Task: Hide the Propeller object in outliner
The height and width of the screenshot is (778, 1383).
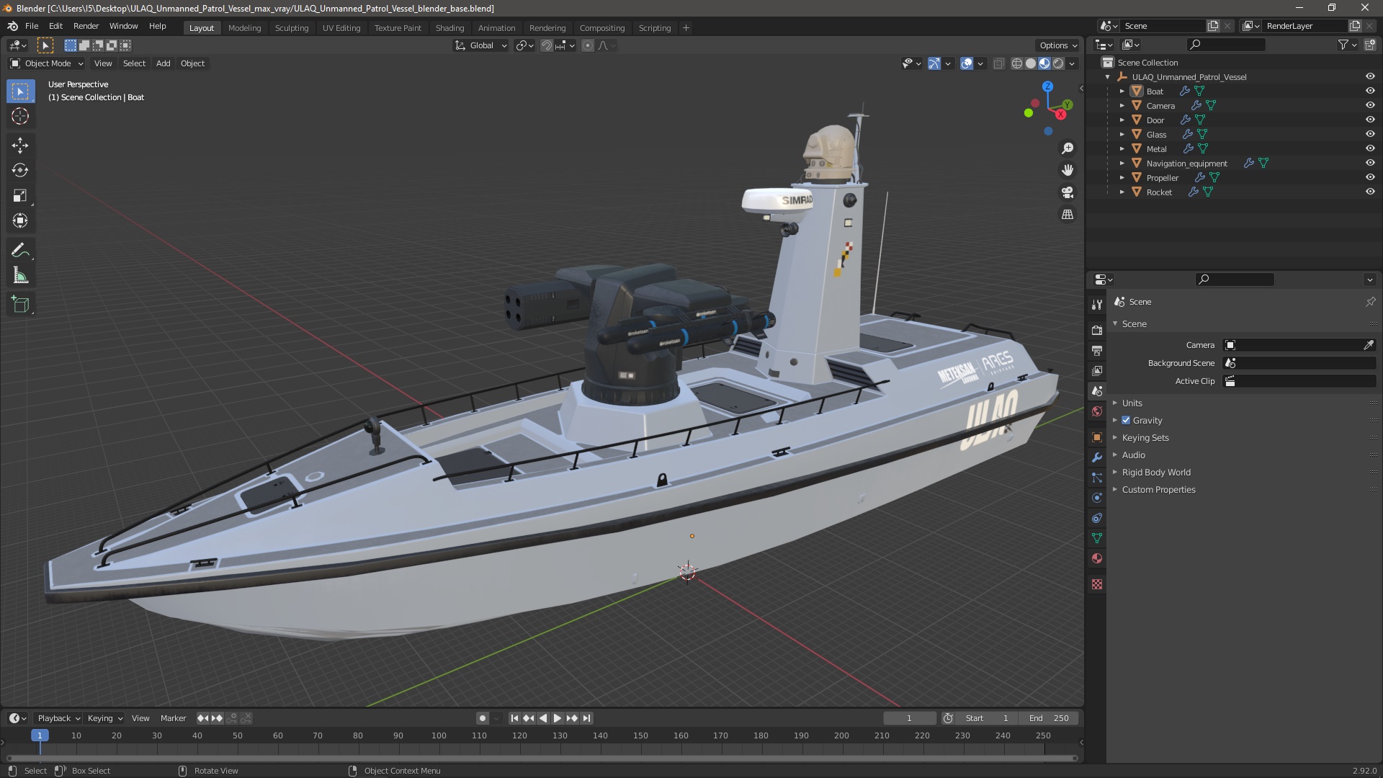Action: point(1370,177)
